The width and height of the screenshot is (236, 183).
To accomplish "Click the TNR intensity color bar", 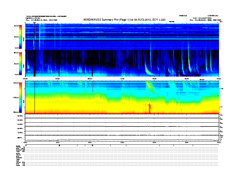I will (x=20, y=97).
